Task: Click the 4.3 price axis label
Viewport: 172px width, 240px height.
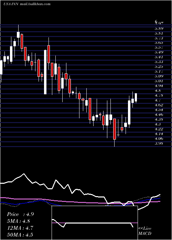Action: [158, 124]
